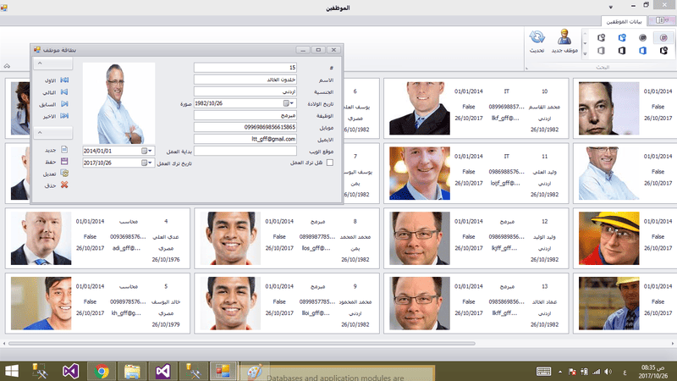Select the black Outlook-style gallery icon in bottom row
The height and width of the screenshot is (381, 677).
click(663, 51)
